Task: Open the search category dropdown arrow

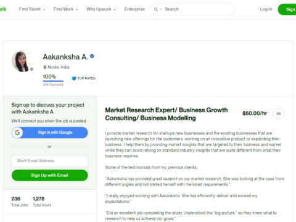Action: (161, 9)
